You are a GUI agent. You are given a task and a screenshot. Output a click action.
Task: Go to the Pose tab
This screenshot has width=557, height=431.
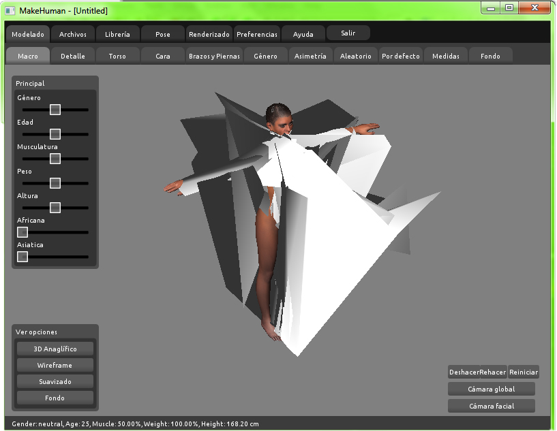[x=163, y=34]
